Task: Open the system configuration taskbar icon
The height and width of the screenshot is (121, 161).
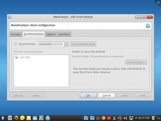Action: pyautogui.click(x=41, y=118)
